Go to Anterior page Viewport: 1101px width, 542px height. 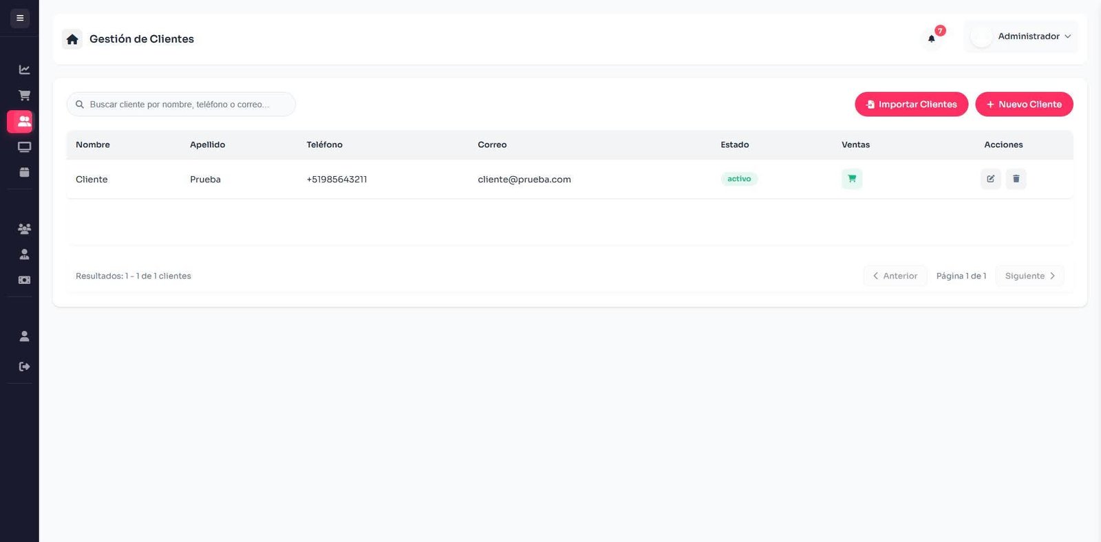895,276
